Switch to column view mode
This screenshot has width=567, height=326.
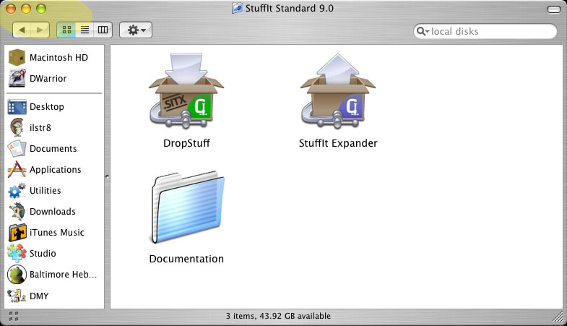(x=103, y=30)
